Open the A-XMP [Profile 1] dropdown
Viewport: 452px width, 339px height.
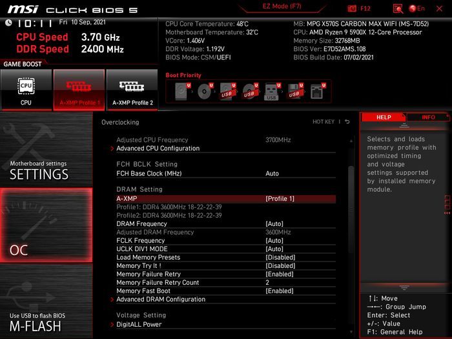pos(226,199)
